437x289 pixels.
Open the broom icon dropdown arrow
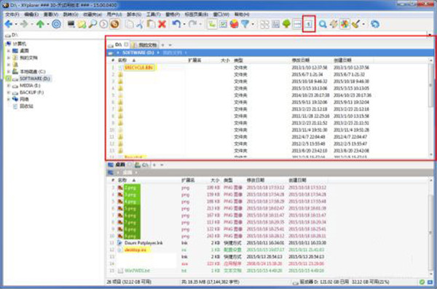[363, 24]
